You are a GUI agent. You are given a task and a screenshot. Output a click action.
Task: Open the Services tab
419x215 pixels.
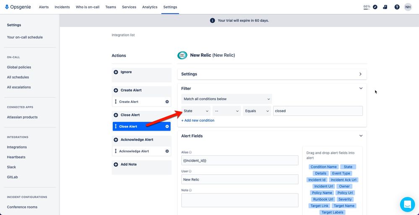coord(129,7)
